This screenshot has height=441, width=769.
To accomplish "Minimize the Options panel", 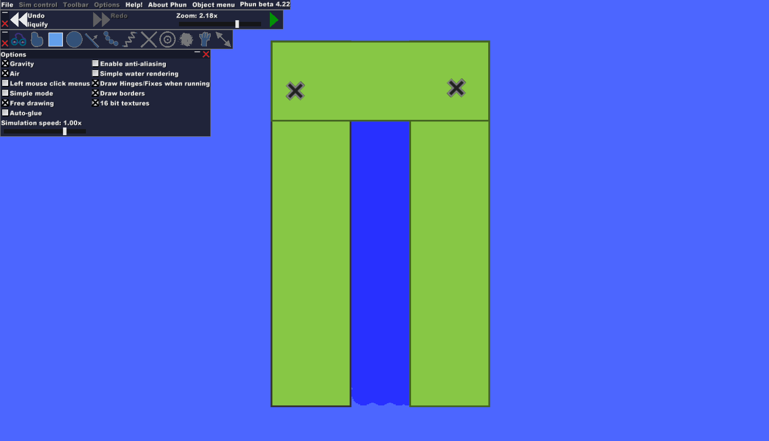I will coord(198,53).
